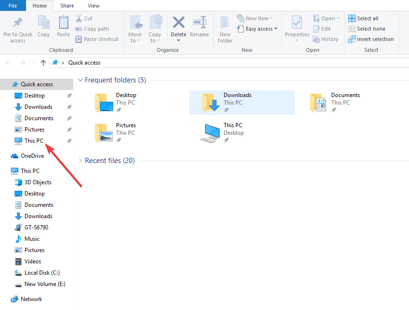Click the Rename icon in Organize group

point(200,23)
